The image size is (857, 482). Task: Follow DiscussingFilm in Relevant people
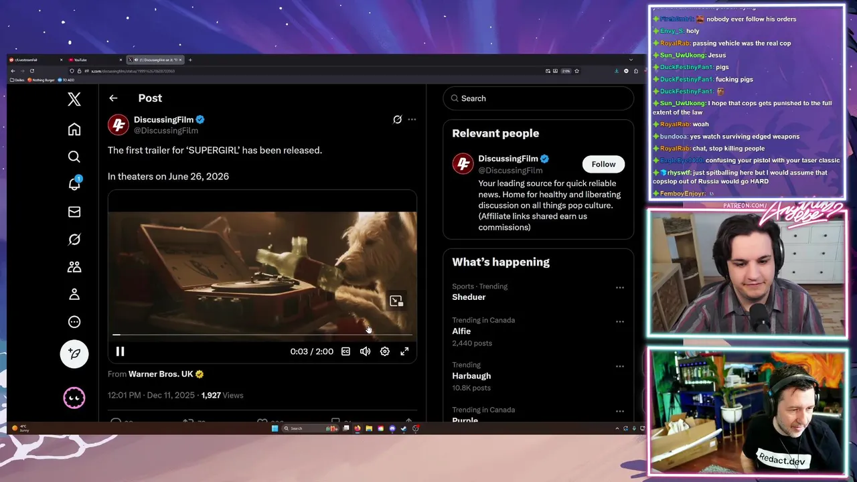click(603, 164)
